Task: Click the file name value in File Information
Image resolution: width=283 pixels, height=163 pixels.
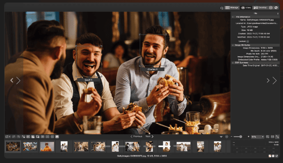Action: [260, 20]
